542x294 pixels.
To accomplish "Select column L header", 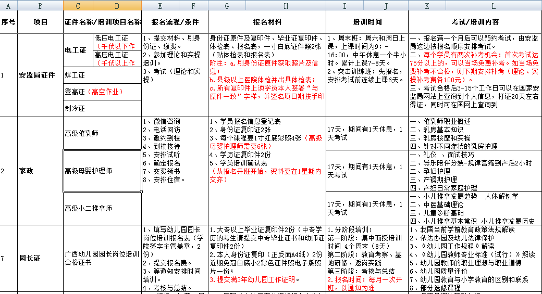I will click(494, 5).
